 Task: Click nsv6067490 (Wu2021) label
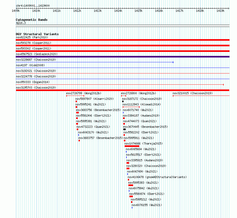coord(142,171)
